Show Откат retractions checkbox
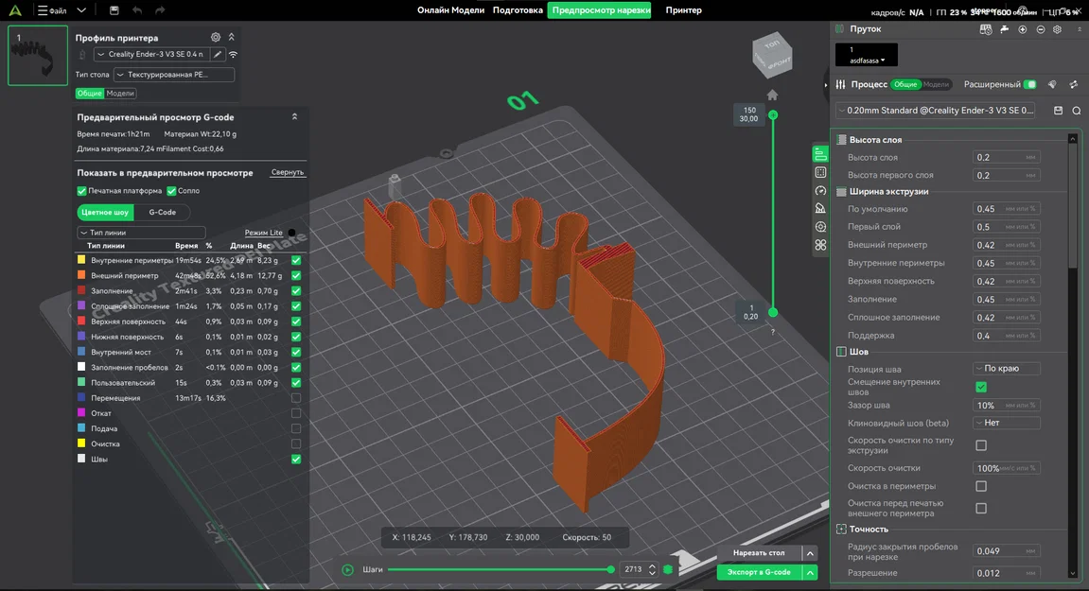1089x591 pixels. tap(296, 413)
